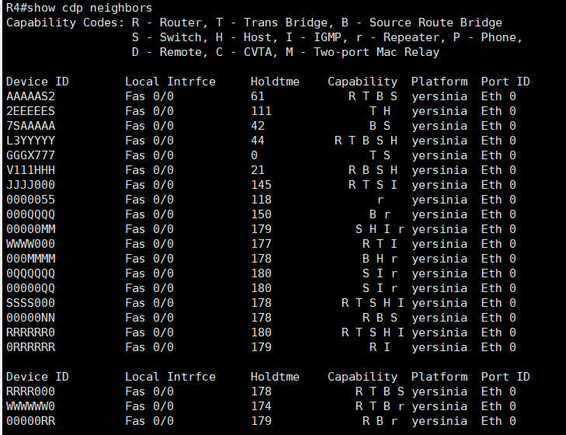Click the 'show cdp neighbors' command text
Screen dimensions: 566x435
[x=93, y=8]
